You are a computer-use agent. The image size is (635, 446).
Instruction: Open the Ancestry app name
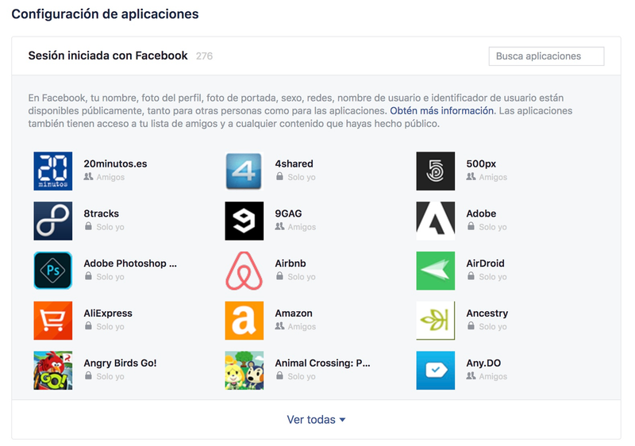487,313
